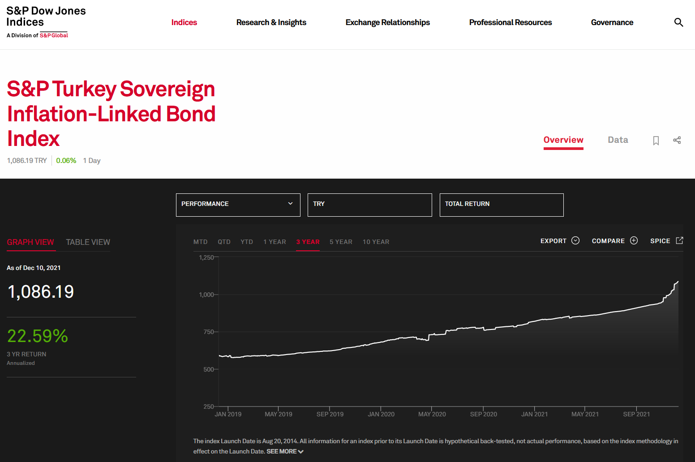Click the SPICE link label
The width and height of the screenshot is (695, 462).
pyautogui.click(x=660, y=241)
